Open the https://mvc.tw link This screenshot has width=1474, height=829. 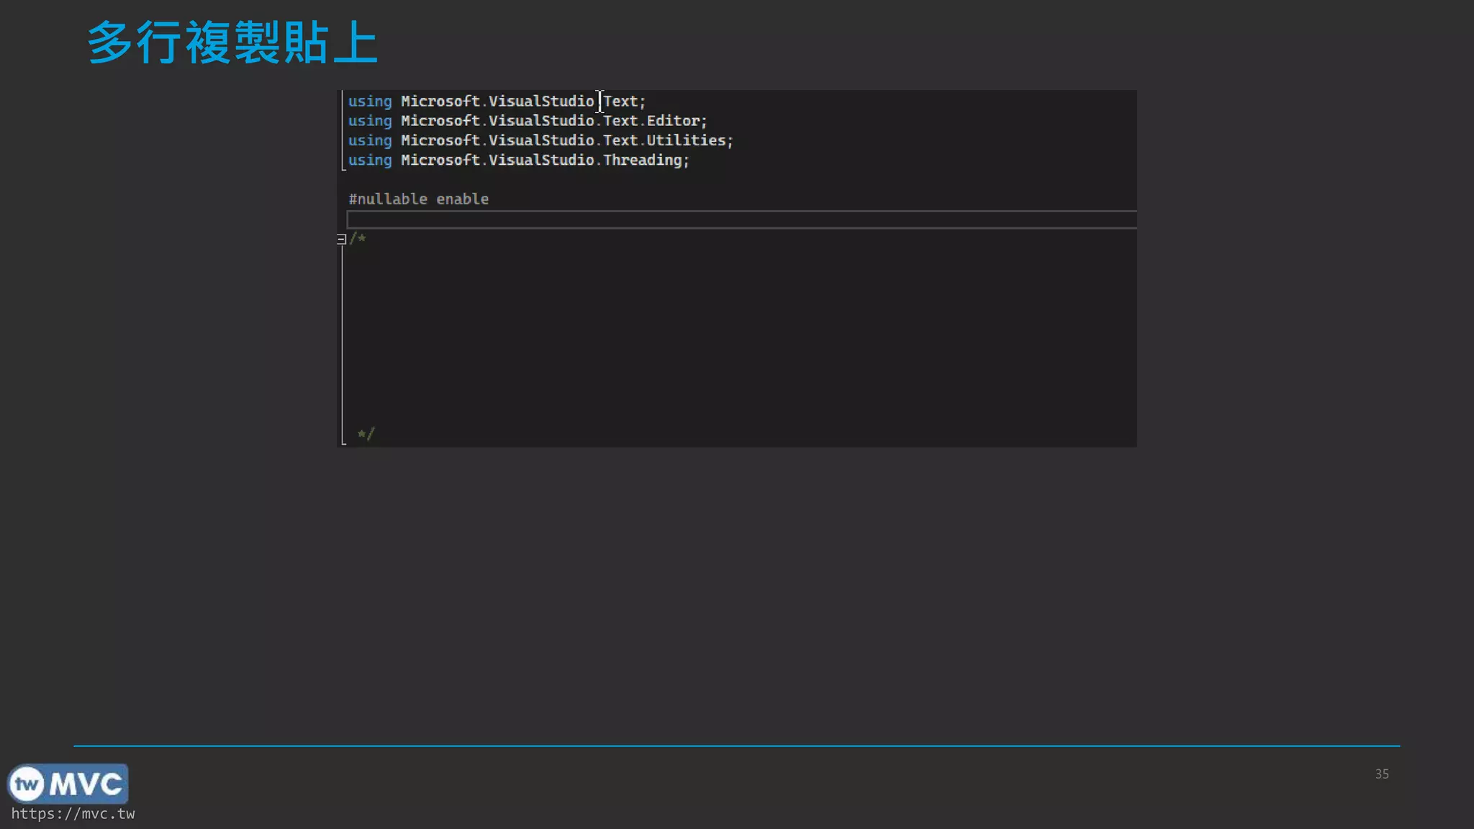[73, 814]
